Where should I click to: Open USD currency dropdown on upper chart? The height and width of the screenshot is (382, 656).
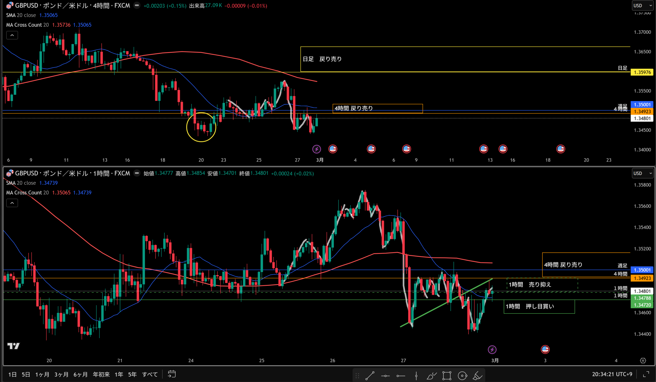[642, 5]
